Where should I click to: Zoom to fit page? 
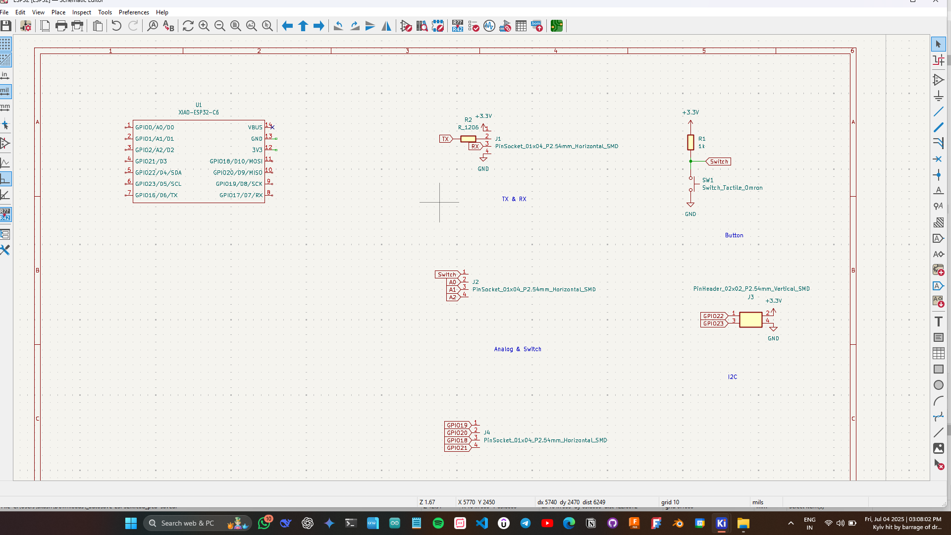pos(236,26)
